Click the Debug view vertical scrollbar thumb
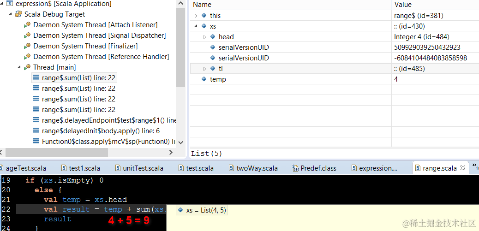 181,47
